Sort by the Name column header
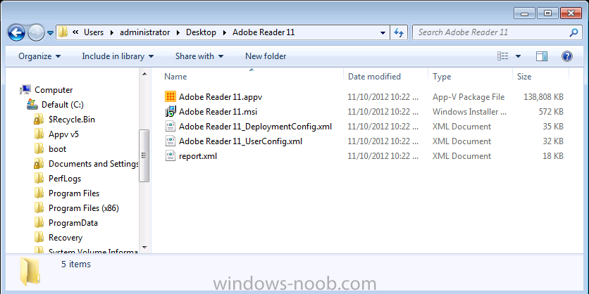This screenshot has height=294, width=589. 175,77
